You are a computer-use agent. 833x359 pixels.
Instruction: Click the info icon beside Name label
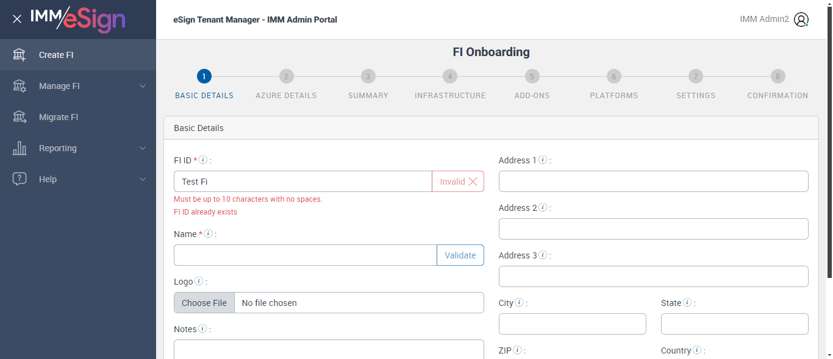(x=209, y=233)
